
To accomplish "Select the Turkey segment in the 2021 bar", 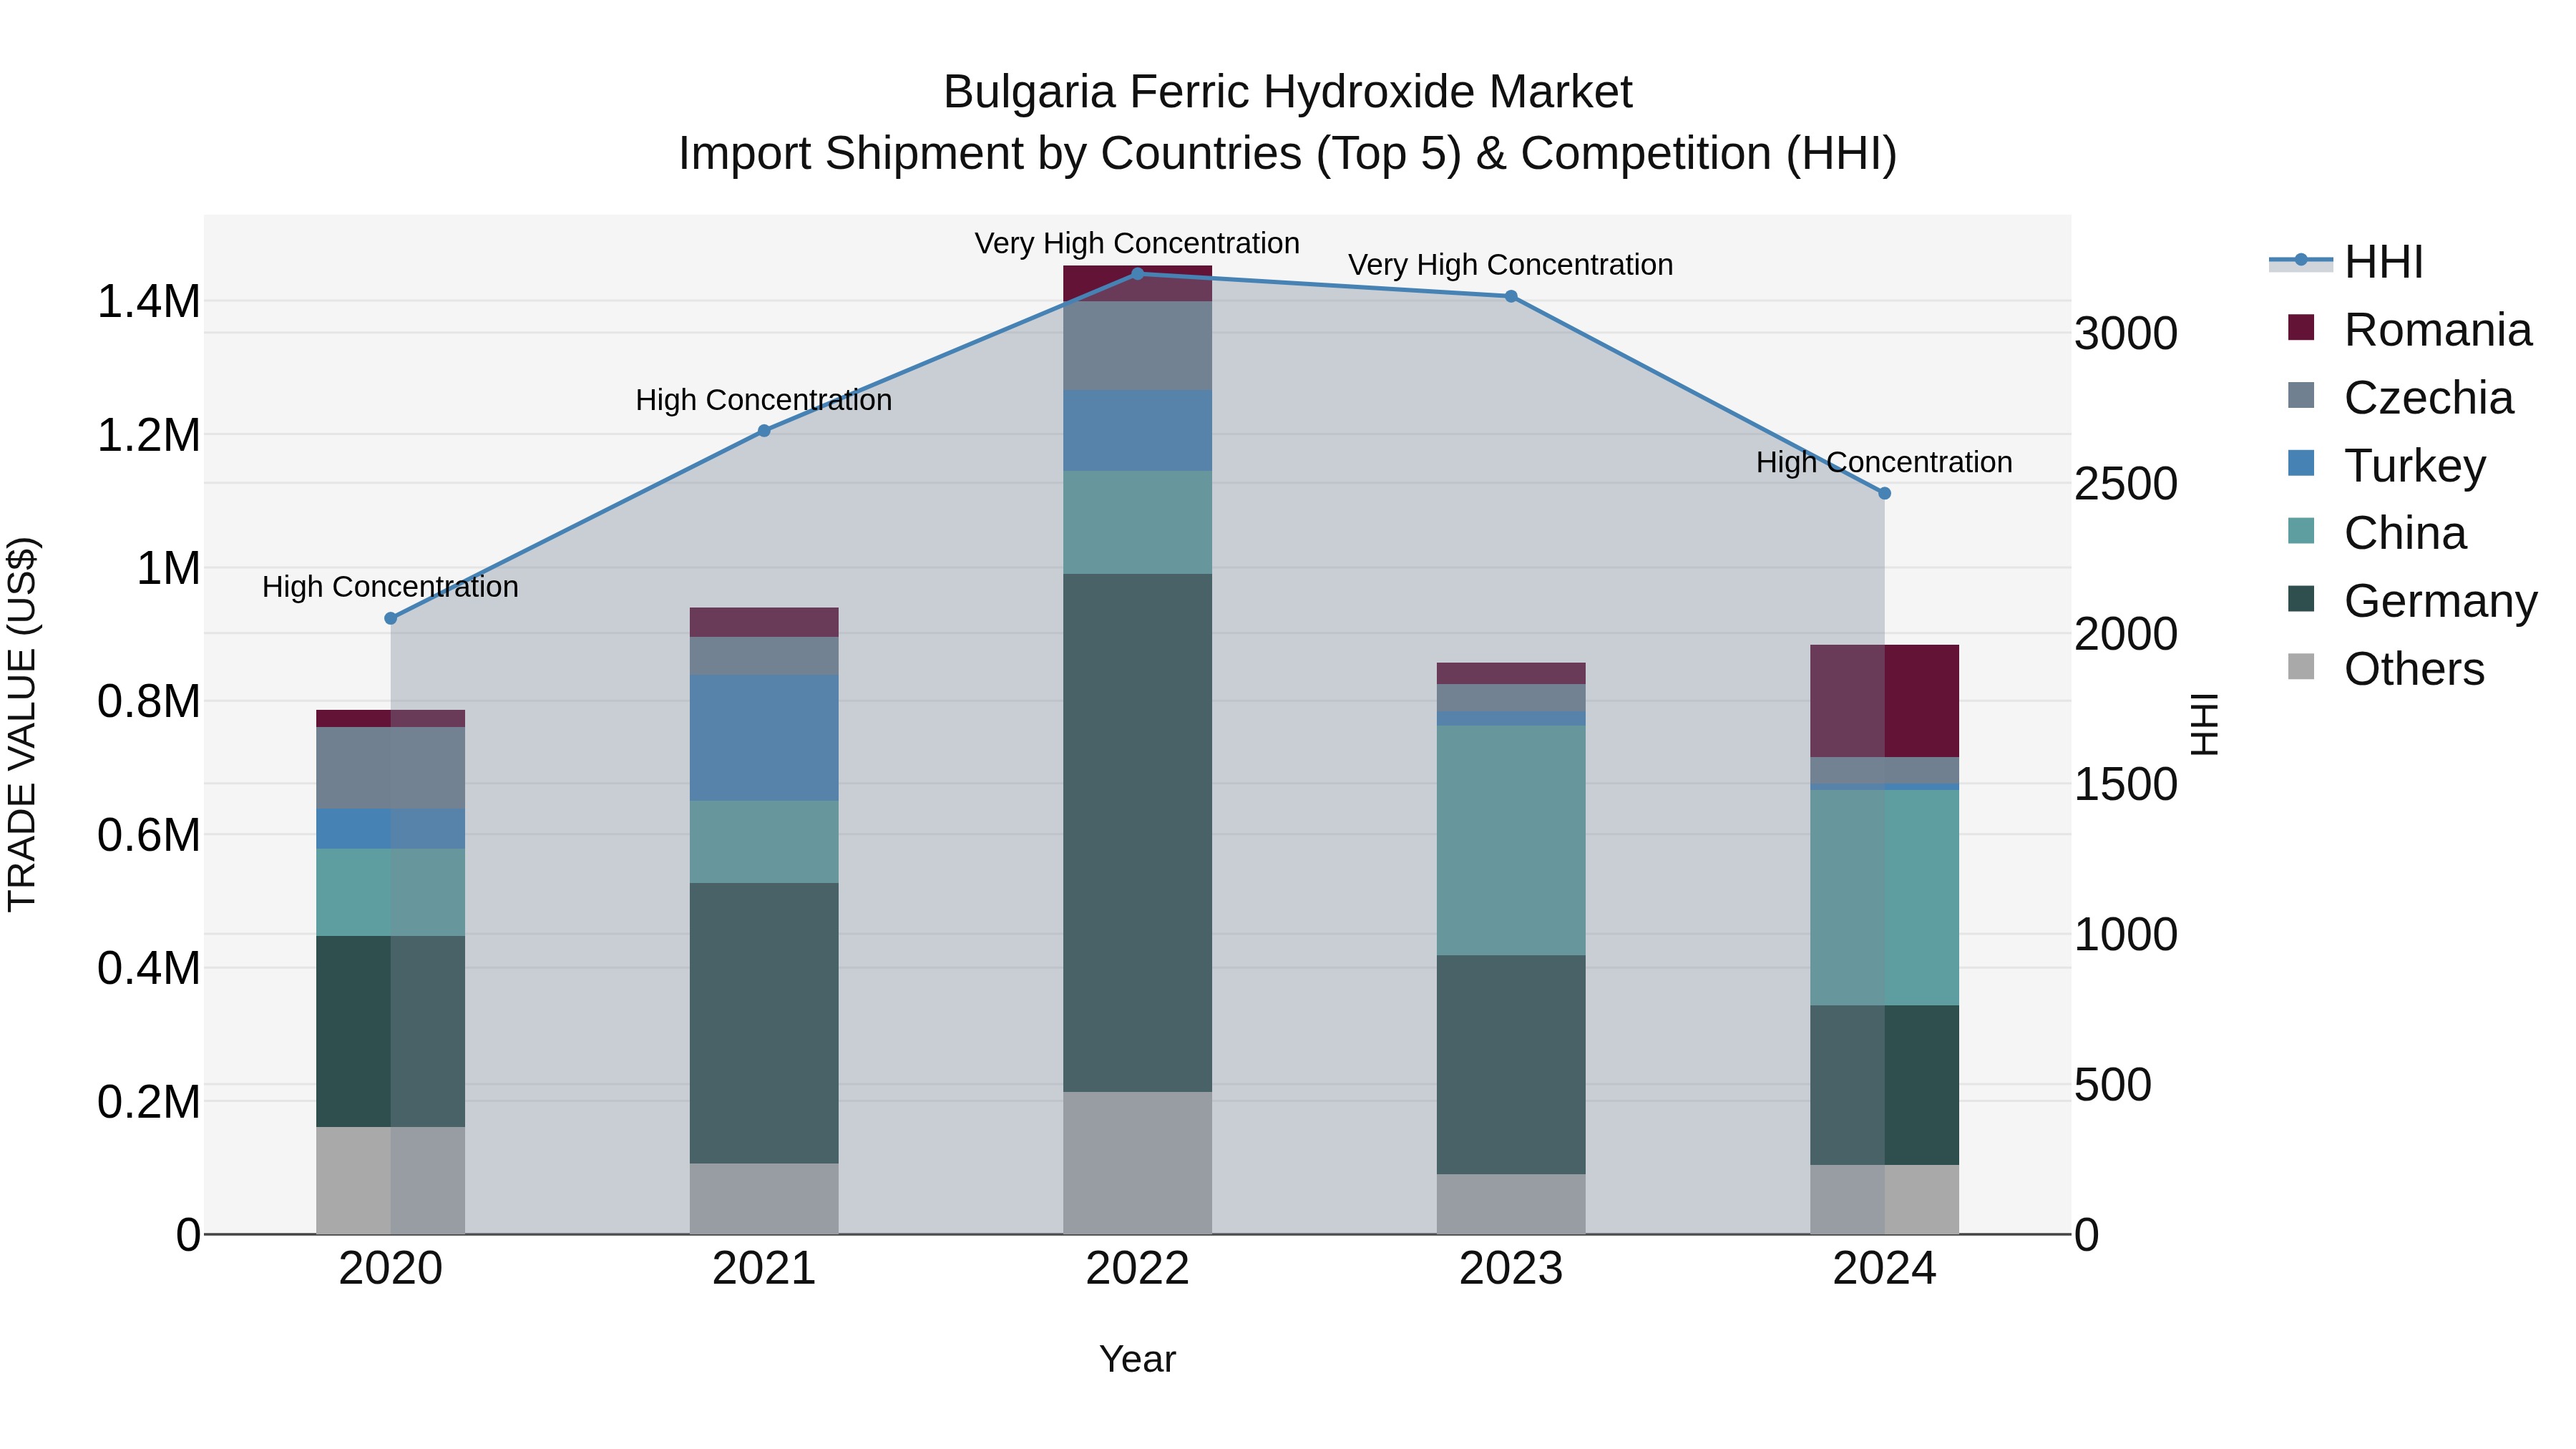I will coord(764,737).
